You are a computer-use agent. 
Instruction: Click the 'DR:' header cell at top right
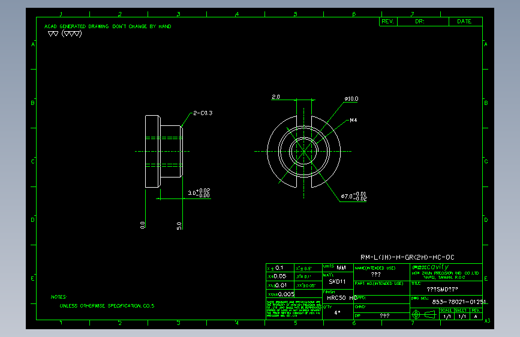click(x=423, y=22)
